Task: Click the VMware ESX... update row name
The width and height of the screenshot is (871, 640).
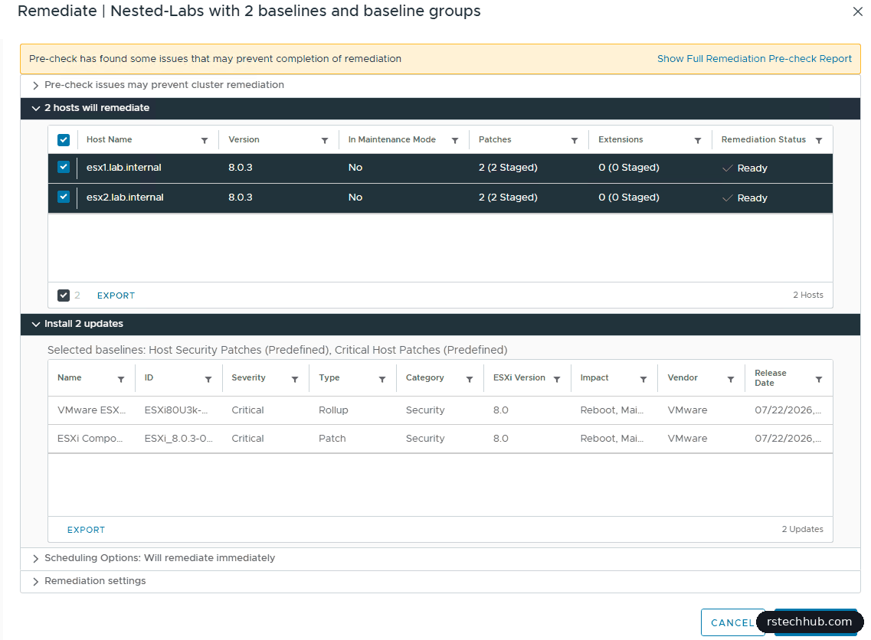Action: tap(92, 410)
